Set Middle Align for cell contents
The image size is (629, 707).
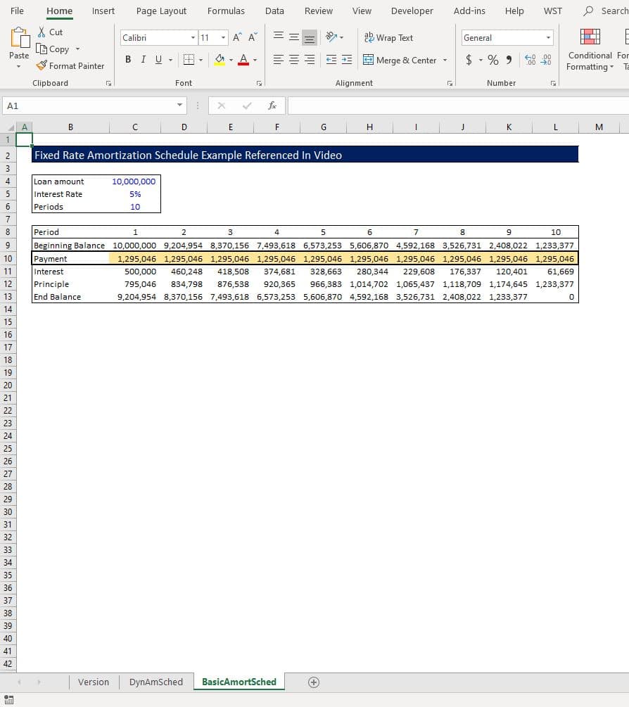click(294, 37)
